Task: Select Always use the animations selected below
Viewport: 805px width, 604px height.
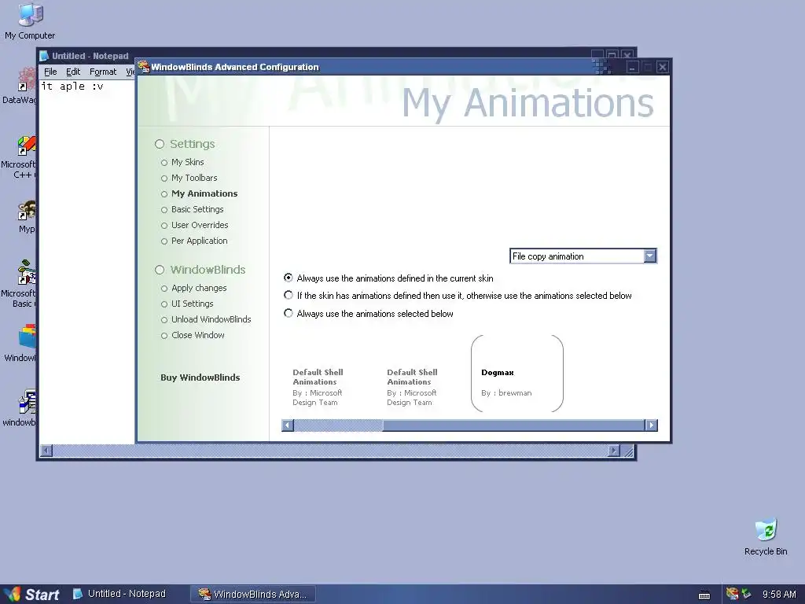Action: point(369,313)
